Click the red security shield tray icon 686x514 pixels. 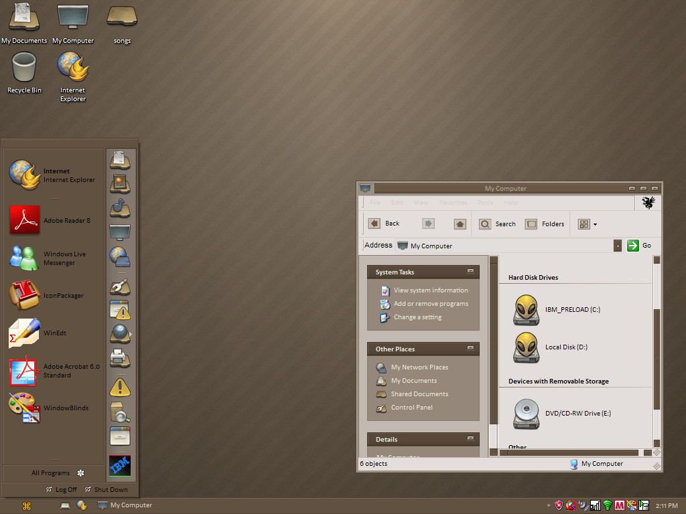click(559, 505)
